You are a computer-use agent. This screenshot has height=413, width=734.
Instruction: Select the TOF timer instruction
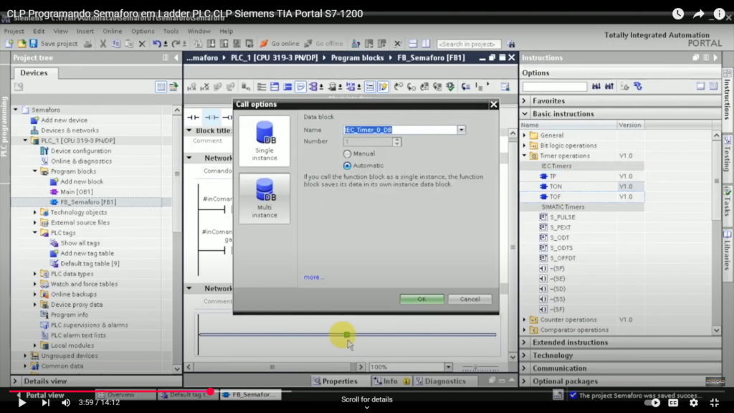(x=556, y=196)
